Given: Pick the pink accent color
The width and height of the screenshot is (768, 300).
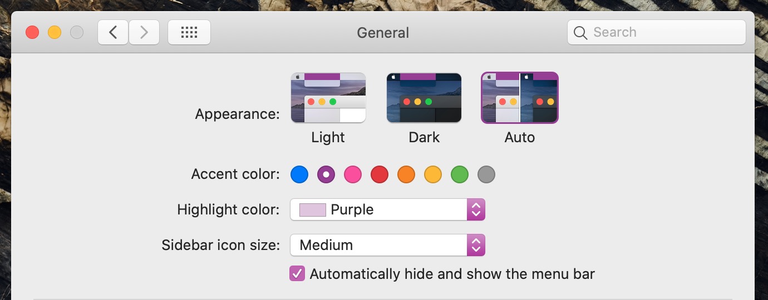Looking at the screenshot, I should [353, 175].
